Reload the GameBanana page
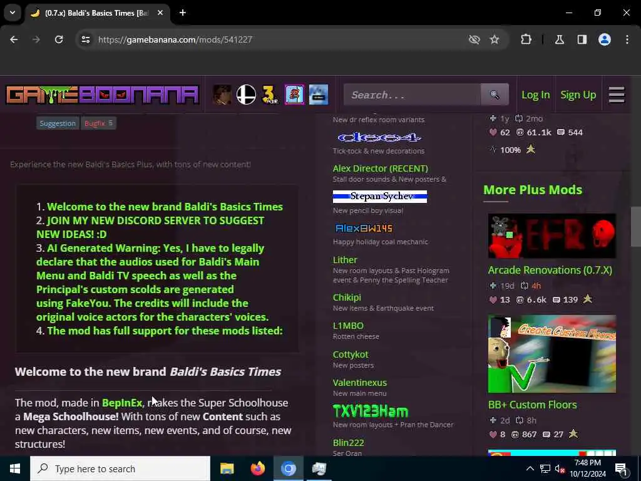The image size is (641, 481). (59, 39)
